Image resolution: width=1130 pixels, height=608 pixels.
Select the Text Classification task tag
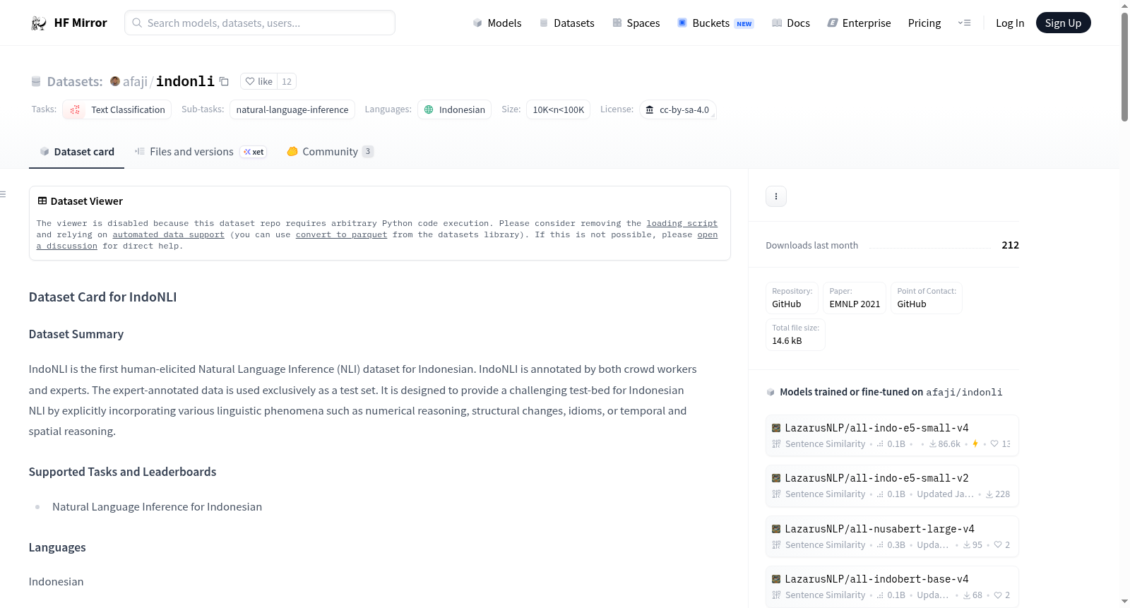(117, 109)
